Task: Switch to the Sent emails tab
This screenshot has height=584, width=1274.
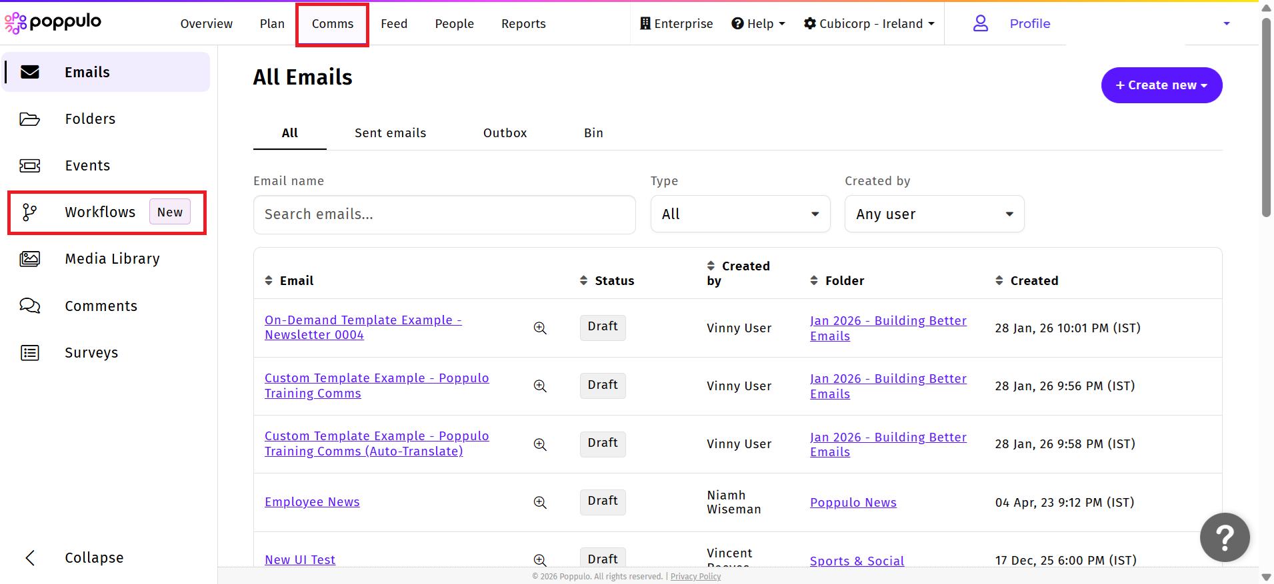Action: [x=390, y=133]
